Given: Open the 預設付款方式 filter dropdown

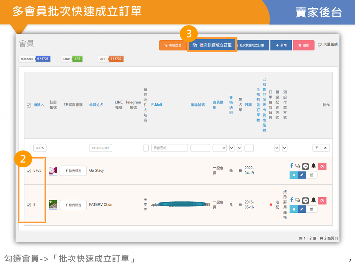Looking at the screenshot, I should tap(285, 148).
